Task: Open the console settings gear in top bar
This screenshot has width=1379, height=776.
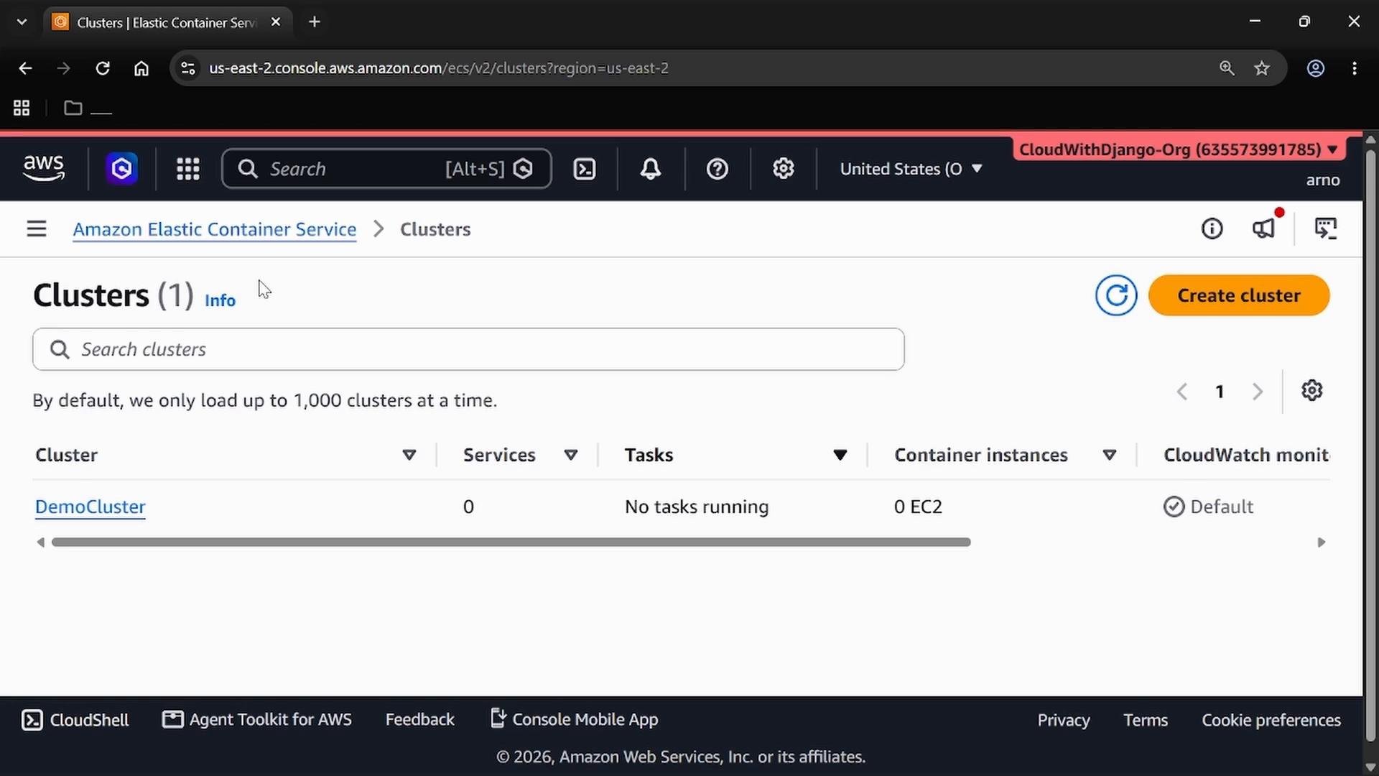Action: (784, 169)
